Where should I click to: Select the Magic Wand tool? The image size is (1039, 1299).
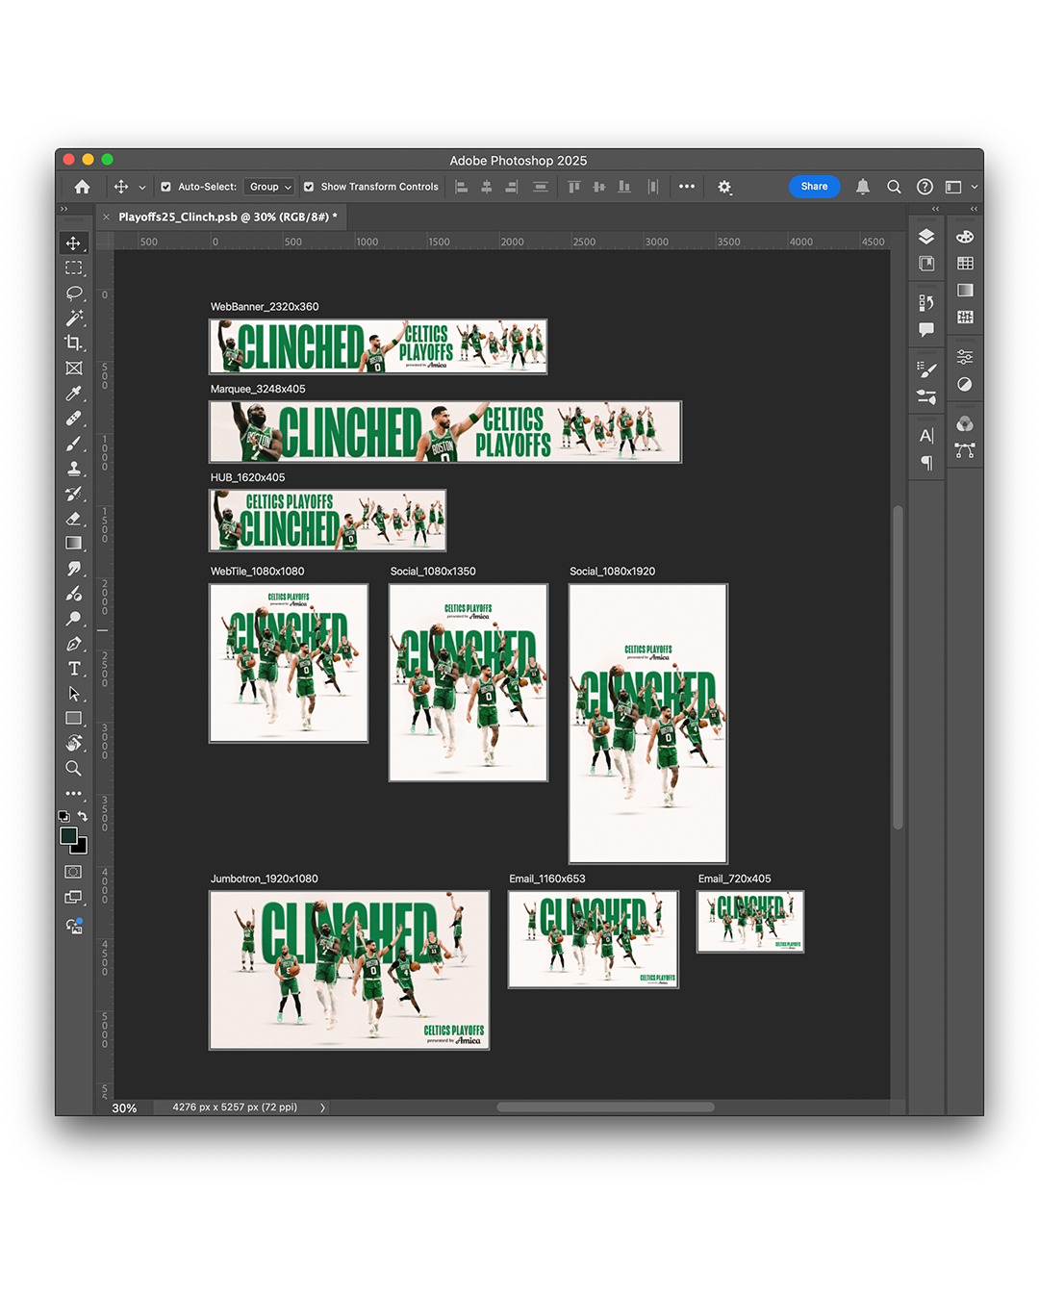(x=73, y=318)
